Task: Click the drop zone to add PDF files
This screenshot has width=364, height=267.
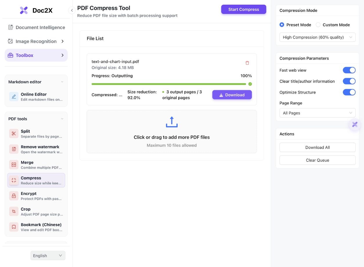Action: click(x=172, y=132)
